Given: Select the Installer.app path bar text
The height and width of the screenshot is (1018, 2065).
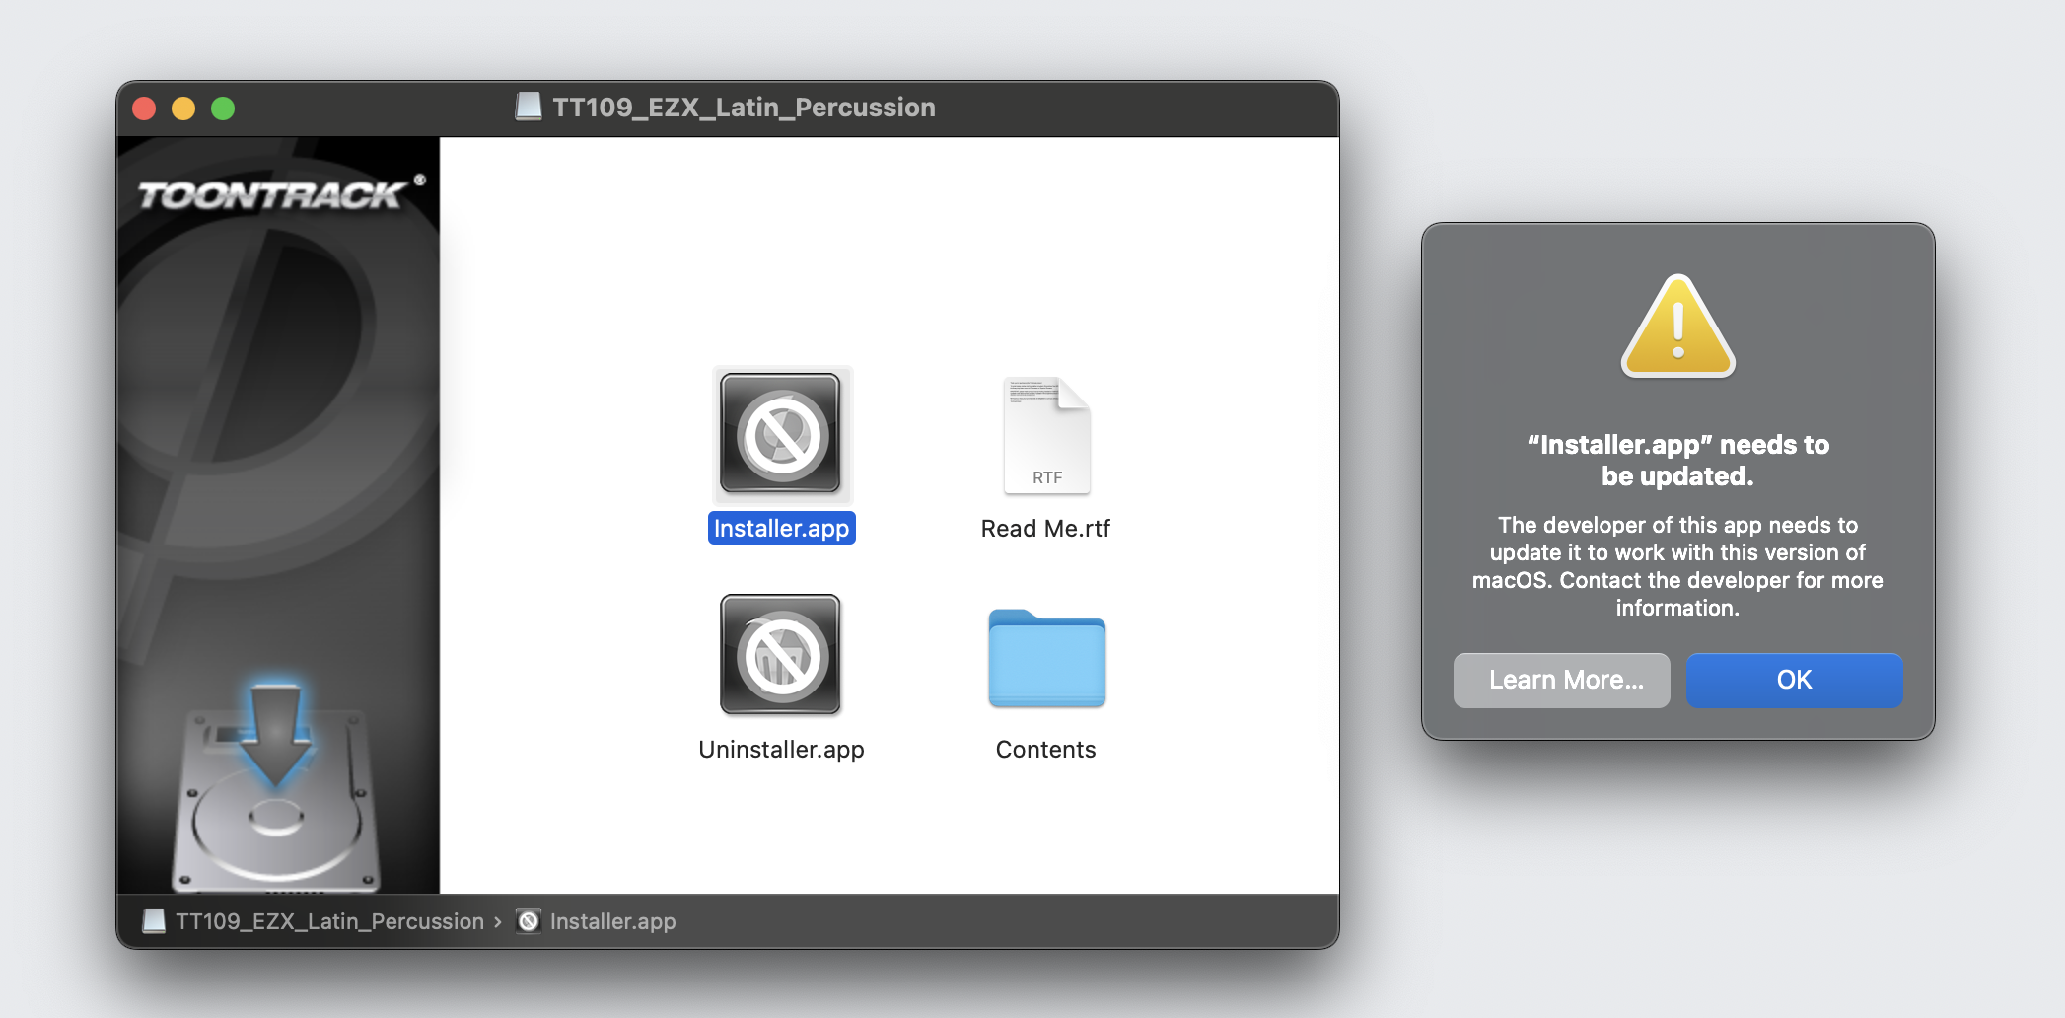Looking at the screenshot, I should pyautogui.click(x=612, y=921).
